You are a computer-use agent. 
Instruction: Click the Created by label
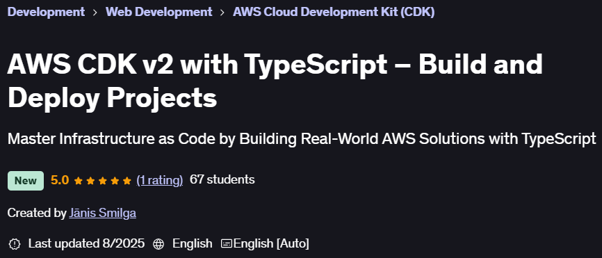point(37,213)
